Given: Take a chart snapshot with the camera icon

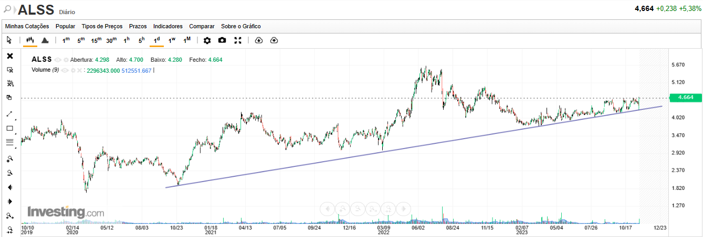Looking at the screenshot, I should point(222,40).
